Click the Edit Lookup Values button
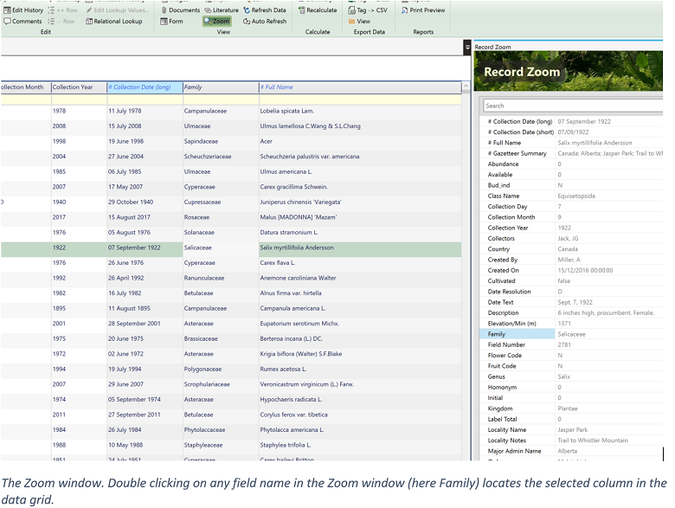Viewport: 675px width, 508px height. click(x=118, y=10)
